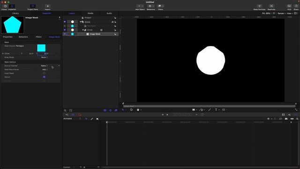Click the go to previous frame button
This screenshot has height=169, width=300.
click(163, 115)
